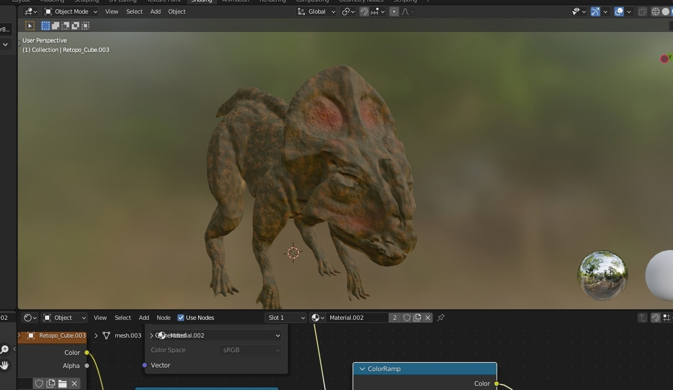Open the viewport Add menu
Viewport: 673px width, 390px height.
(156, 12)
